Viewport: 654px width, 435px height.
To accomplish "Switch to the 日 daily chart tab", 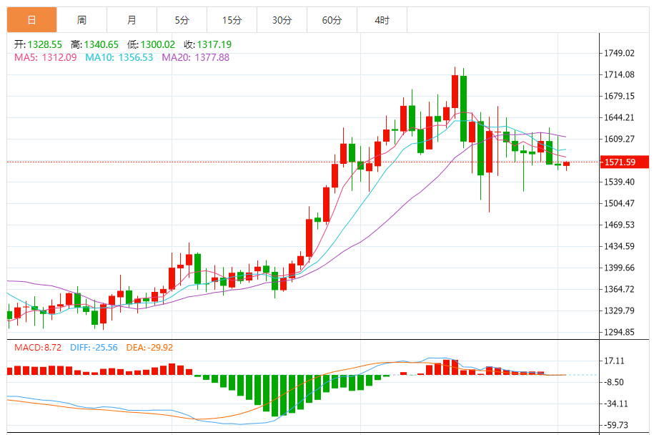I will pos(31,20).
